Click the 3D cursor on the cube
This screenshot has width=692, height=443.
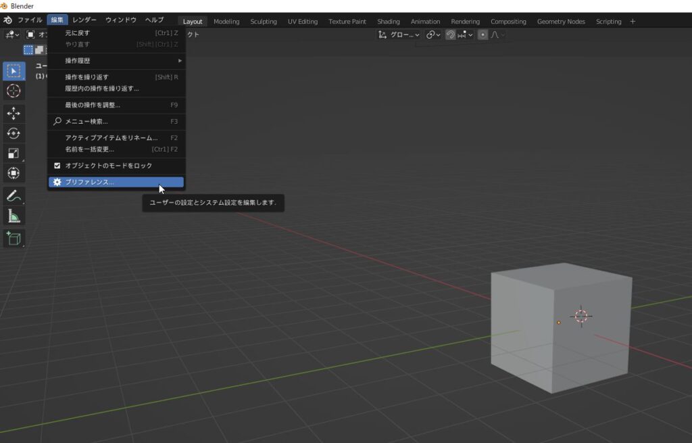click(581, 316)
